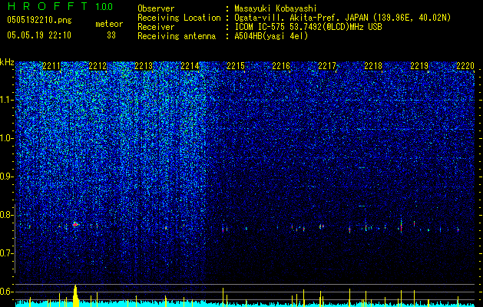483x307 pixels.
Task: Click the date stamp 05.05.19 22:10
Action: [39, 35]
